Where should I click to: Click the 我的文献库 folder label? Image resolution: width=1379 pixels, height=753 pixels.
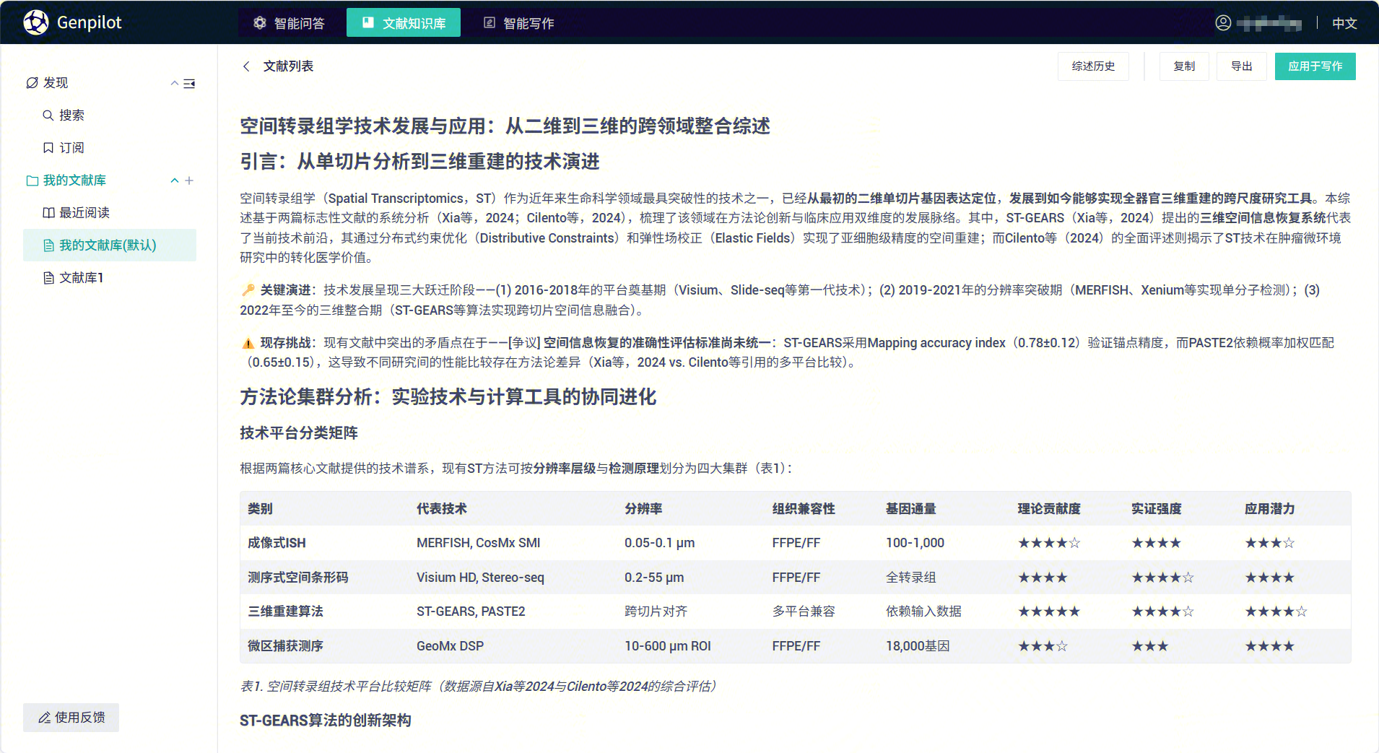(74, 180)
